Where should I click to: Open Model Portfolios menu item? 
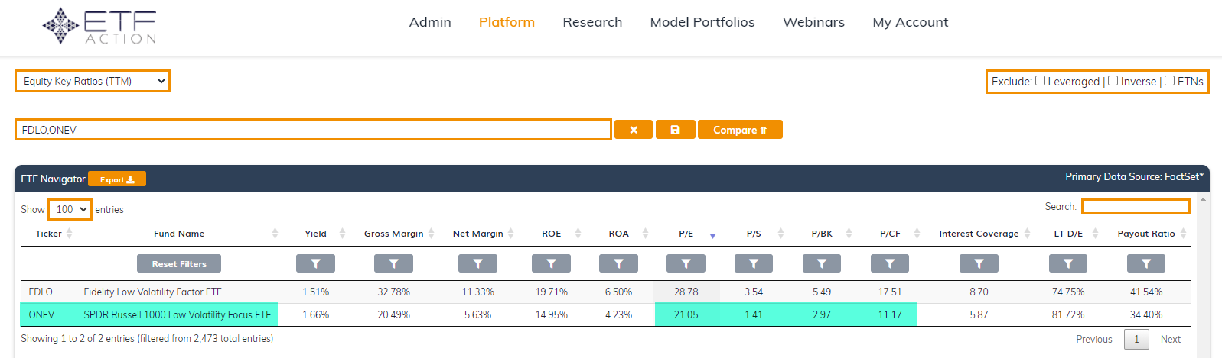tap(702, 22)
